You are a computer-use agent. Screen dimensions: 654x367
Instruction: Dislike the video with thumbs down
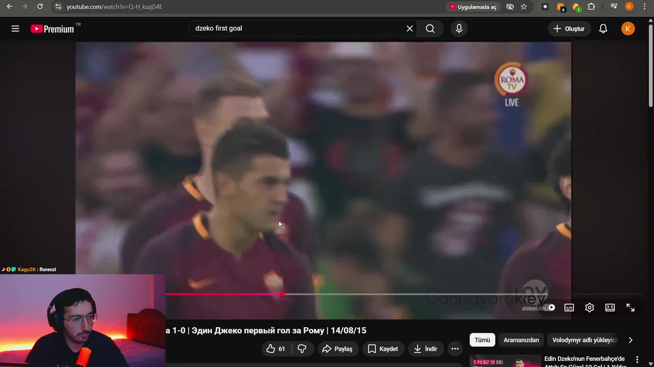click(x=302, y=349)
